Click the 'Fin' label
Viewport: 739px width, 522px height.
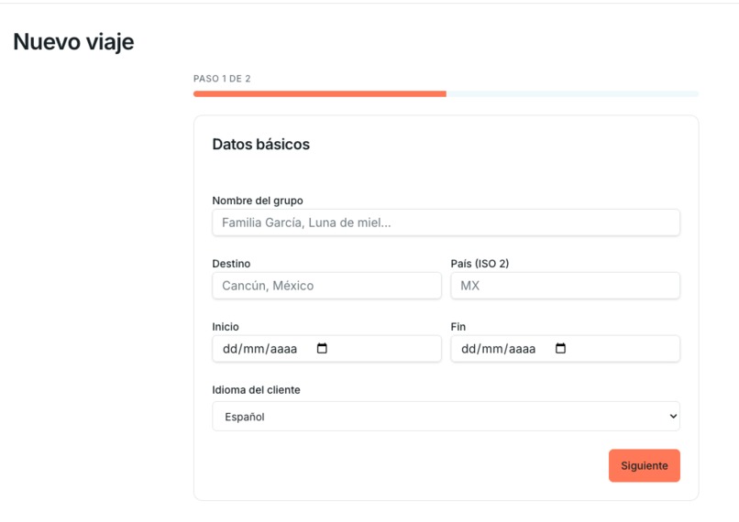(458, 327)
